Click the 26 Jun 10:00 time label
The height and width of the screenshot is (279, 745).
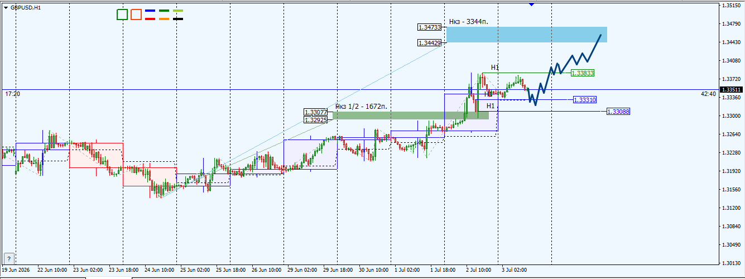[266, 270]
